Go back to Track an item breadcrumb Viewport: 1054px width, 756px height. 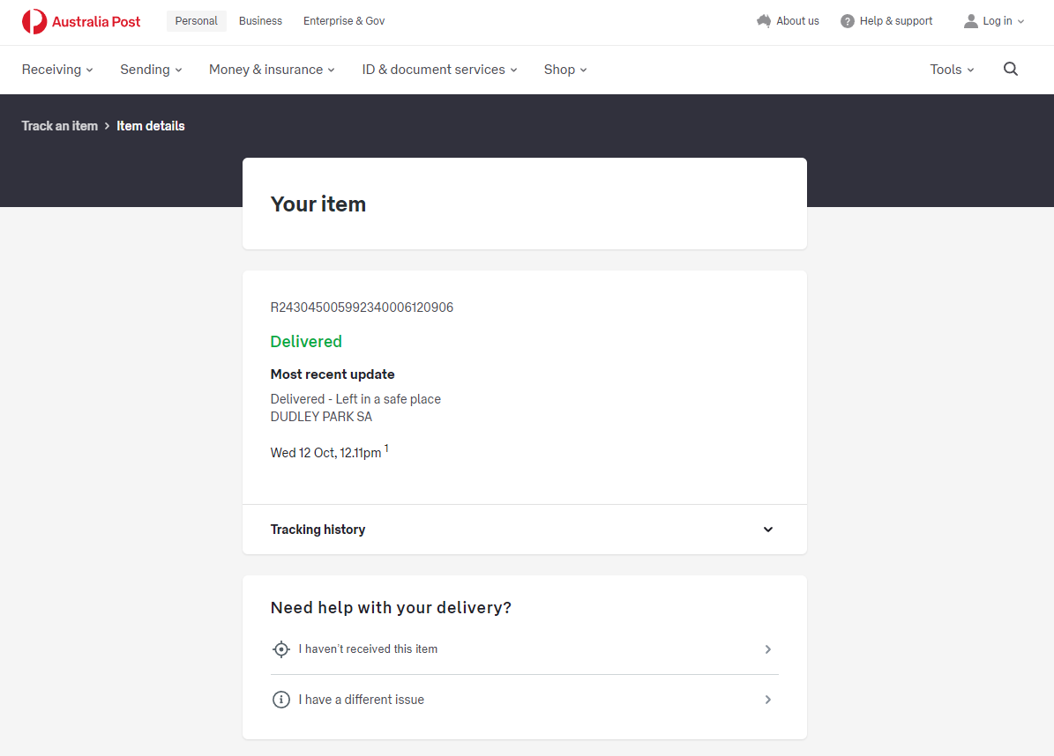click(60, 126)
